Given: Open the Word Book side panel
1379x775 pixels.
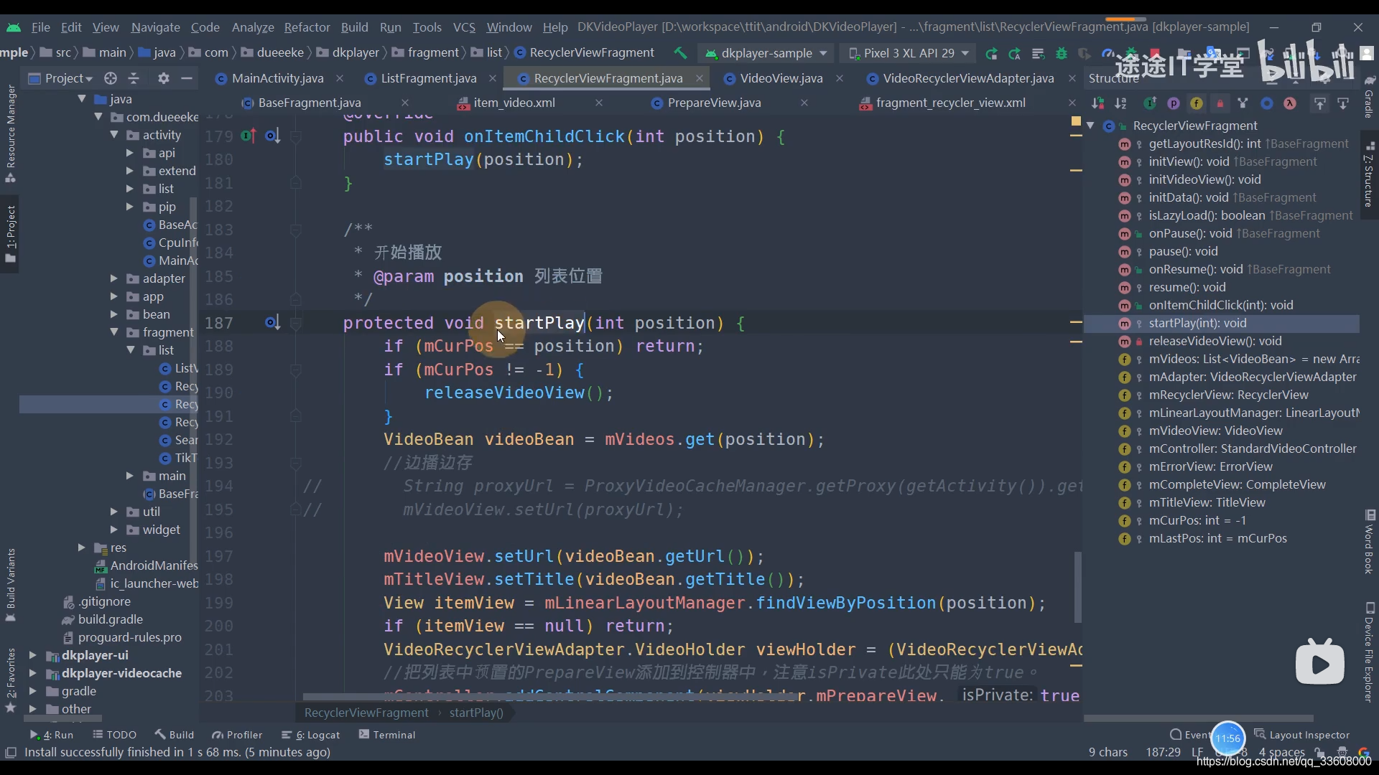Looking at the screenshot, I should point(1369,542).
